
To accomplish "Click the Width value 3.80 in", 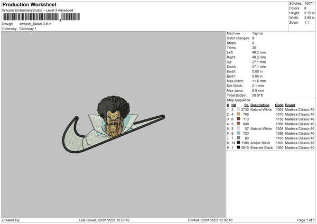I will tap(309, 18).
